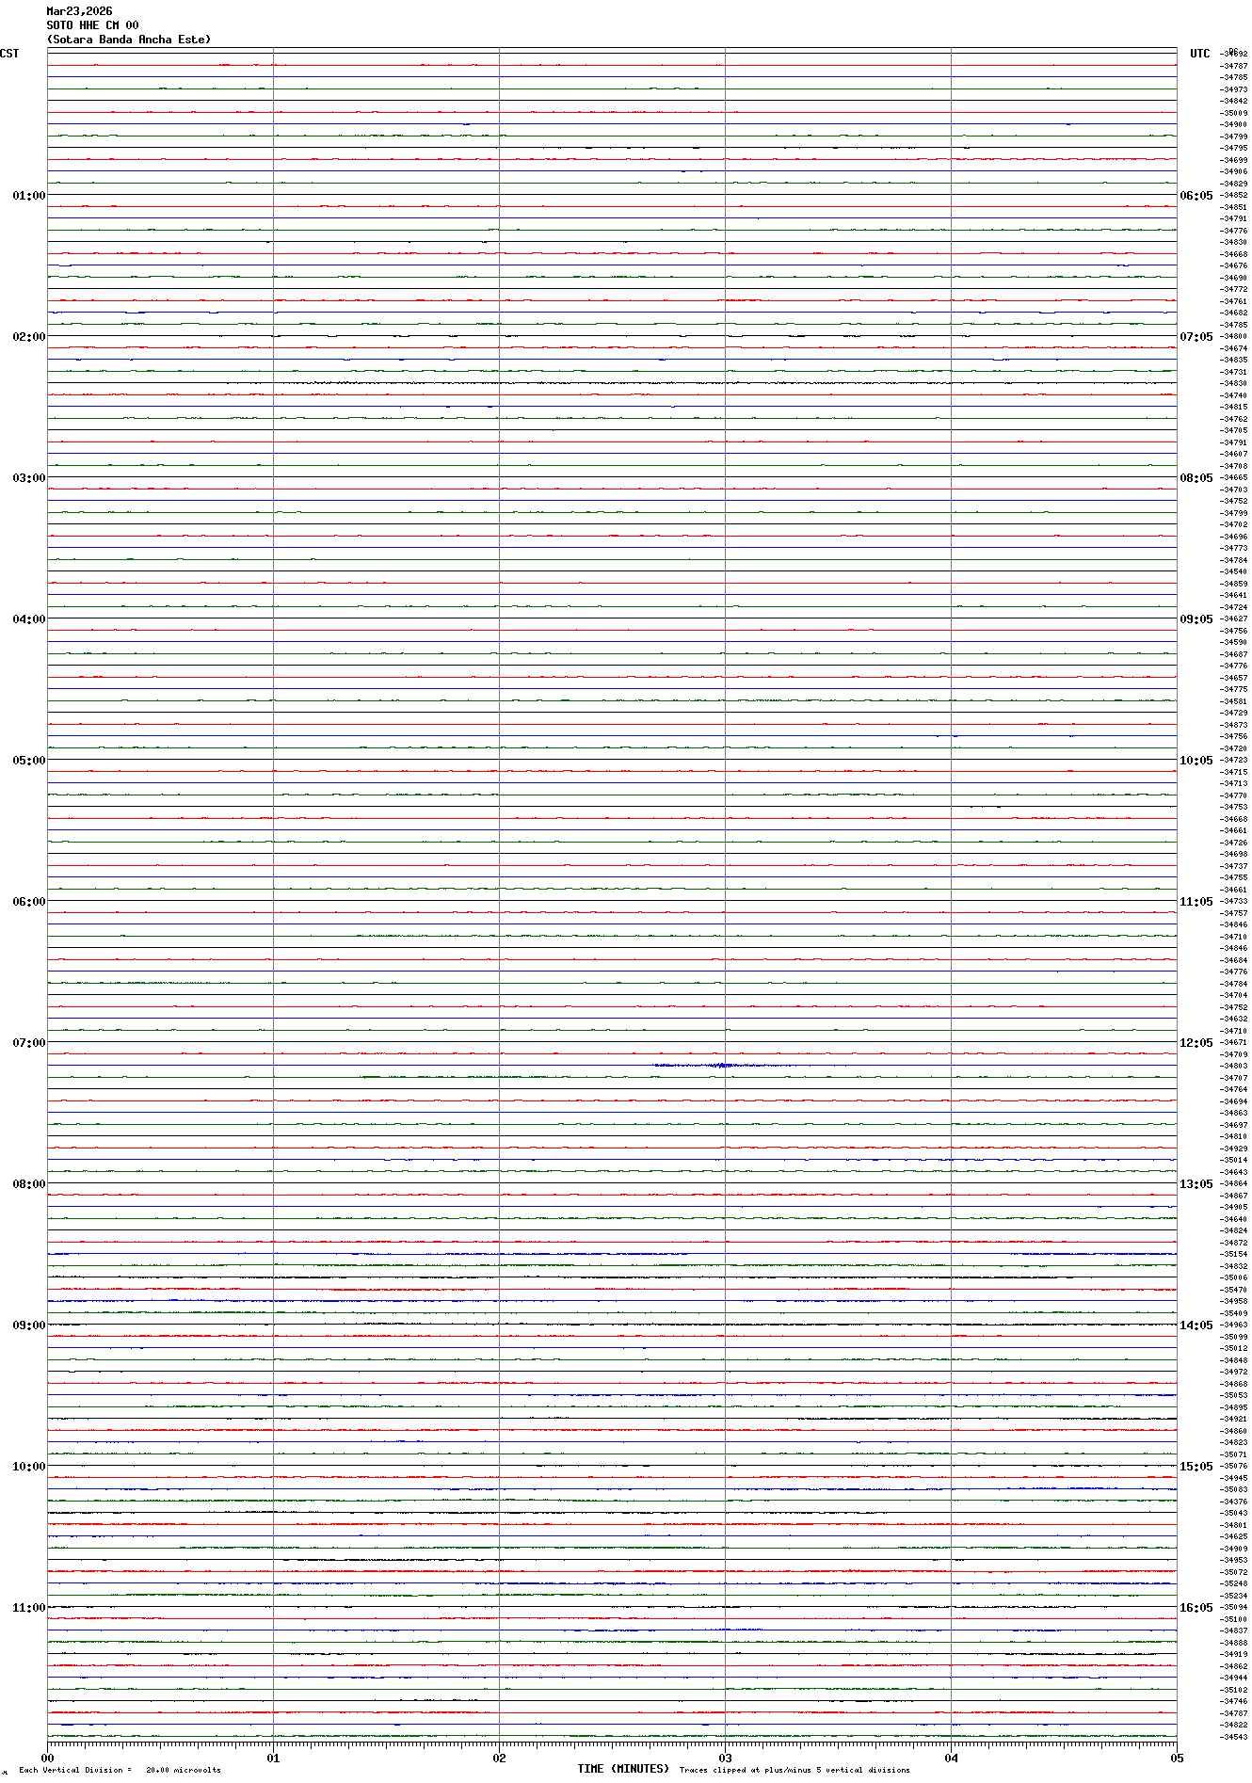This screenshot has width=1252, height=1783.
Task: Click the traces clipped footnote text
Action: pos(795,1770)
